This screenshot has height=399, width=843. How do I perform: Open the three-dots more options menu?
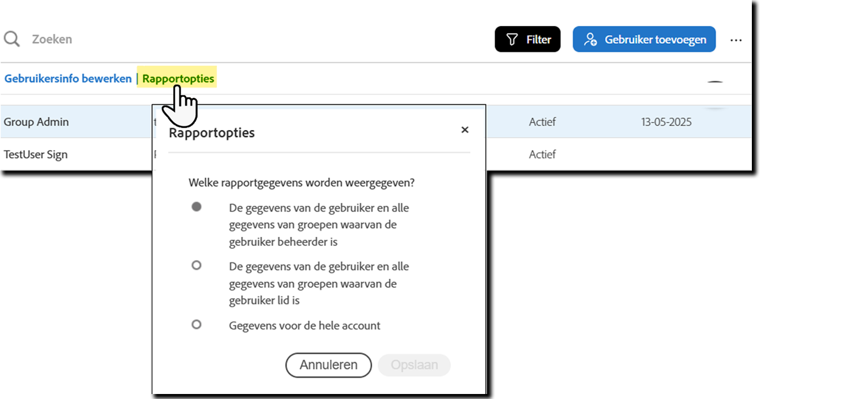tap(736, 40)
